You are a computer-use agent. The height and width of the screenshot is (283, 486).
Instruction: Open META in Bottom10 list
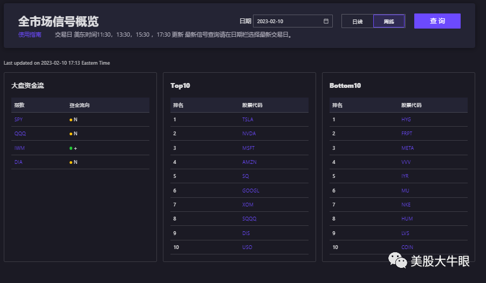(x=408, y=148)
